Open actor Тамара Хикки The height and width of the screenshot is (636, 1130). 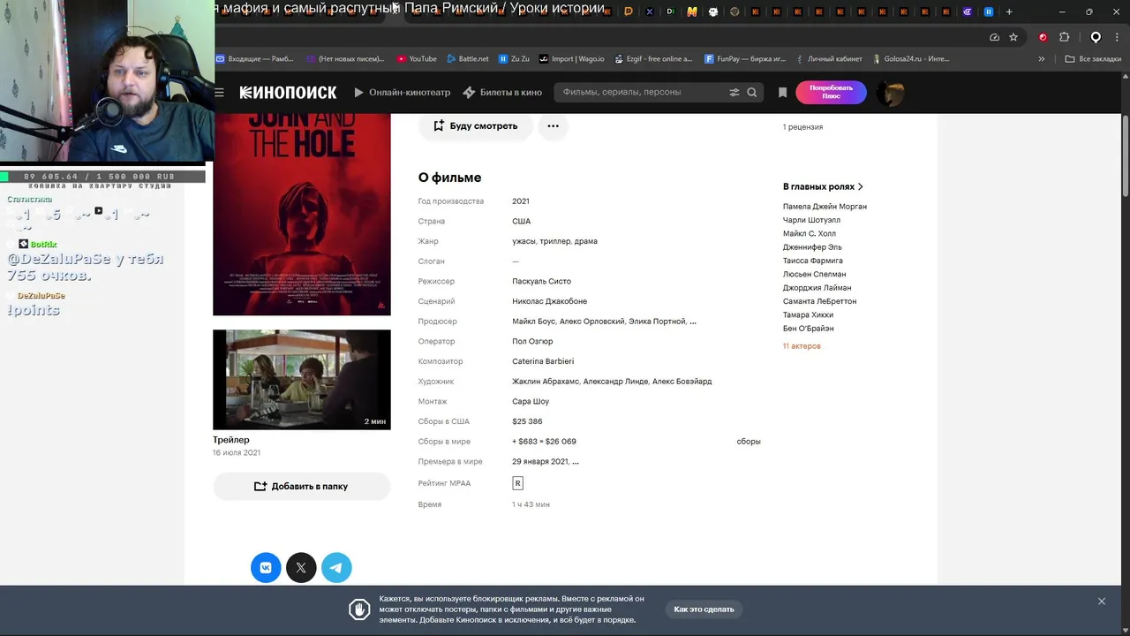808,315
